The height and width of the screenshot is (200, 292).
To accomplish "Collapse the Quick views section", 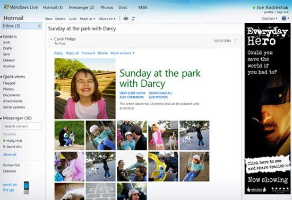I will tap(1, 77).
